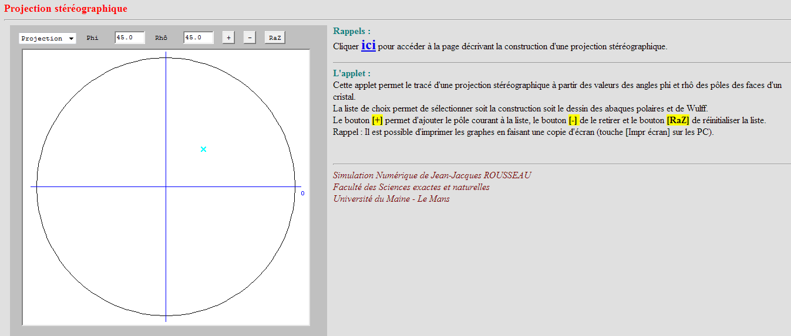Screen dimensions: 791x336
Task: Click the cyan cross pole marker
Action: [203, 150]
